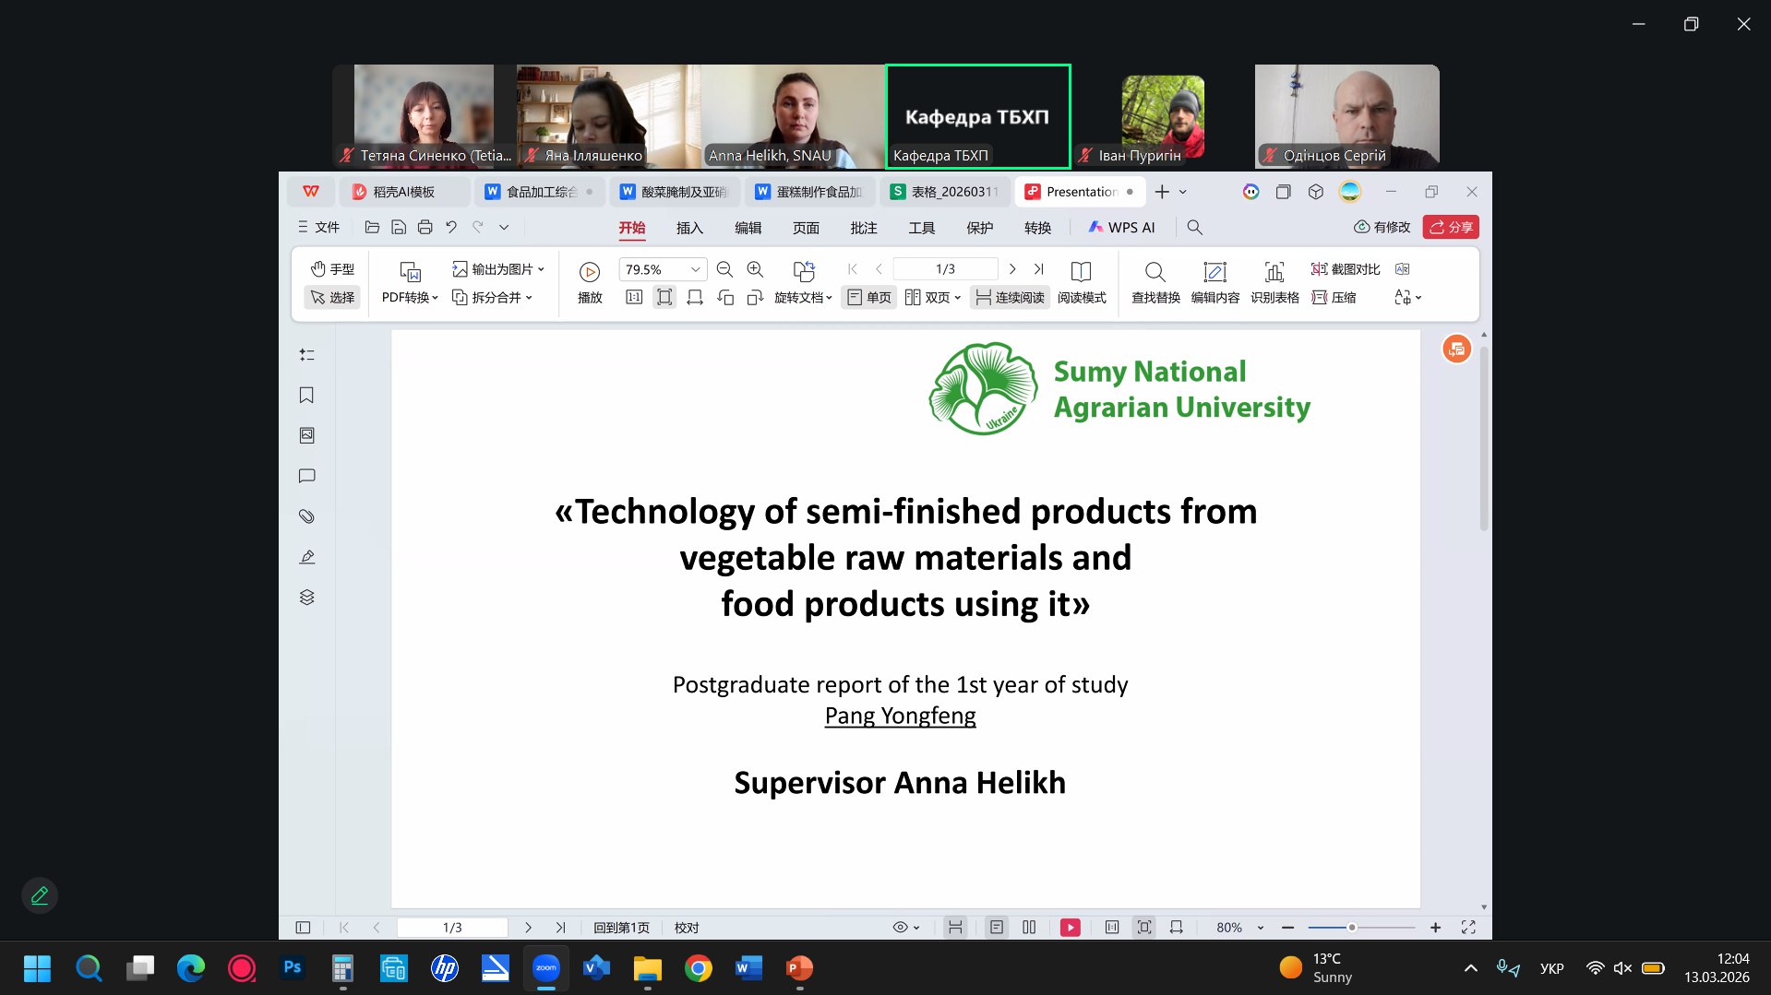Open the attachments paperclip panel in sidebar
Screen dimensions: 1771x995
(307, 516)
